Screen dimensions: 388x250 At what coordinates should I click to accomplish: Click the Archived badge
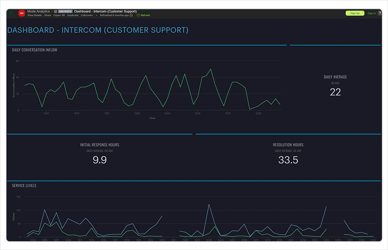tap(65, 11)
